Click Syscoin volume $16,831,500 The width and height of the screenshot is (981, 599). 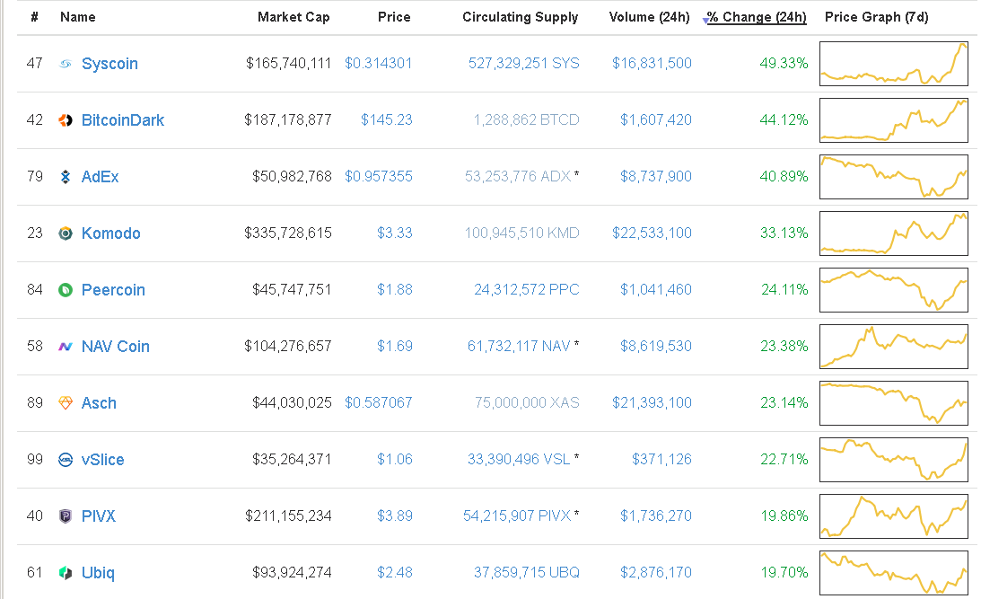tap(652, 63)
